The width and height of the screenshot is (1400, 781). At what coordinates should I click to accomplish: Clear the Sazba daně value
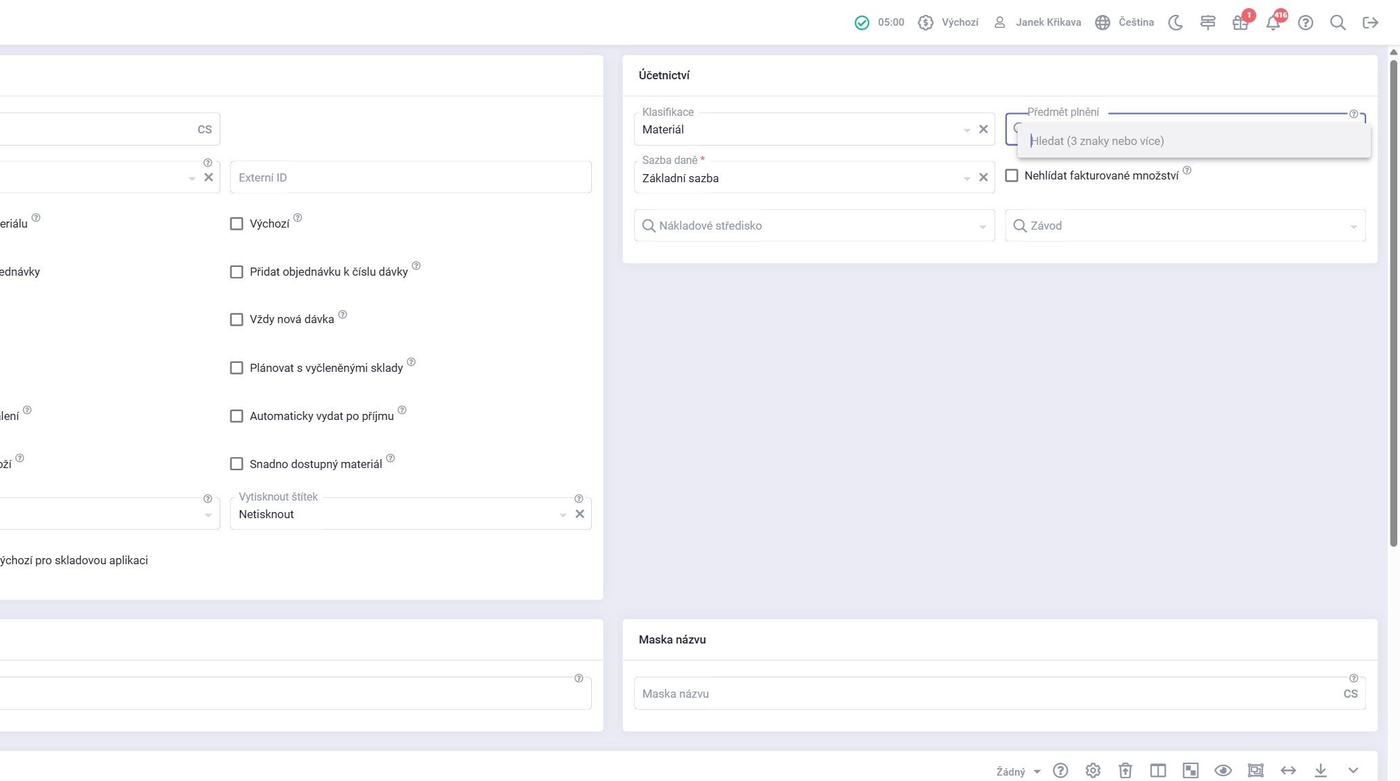click(x=983, y=177)
